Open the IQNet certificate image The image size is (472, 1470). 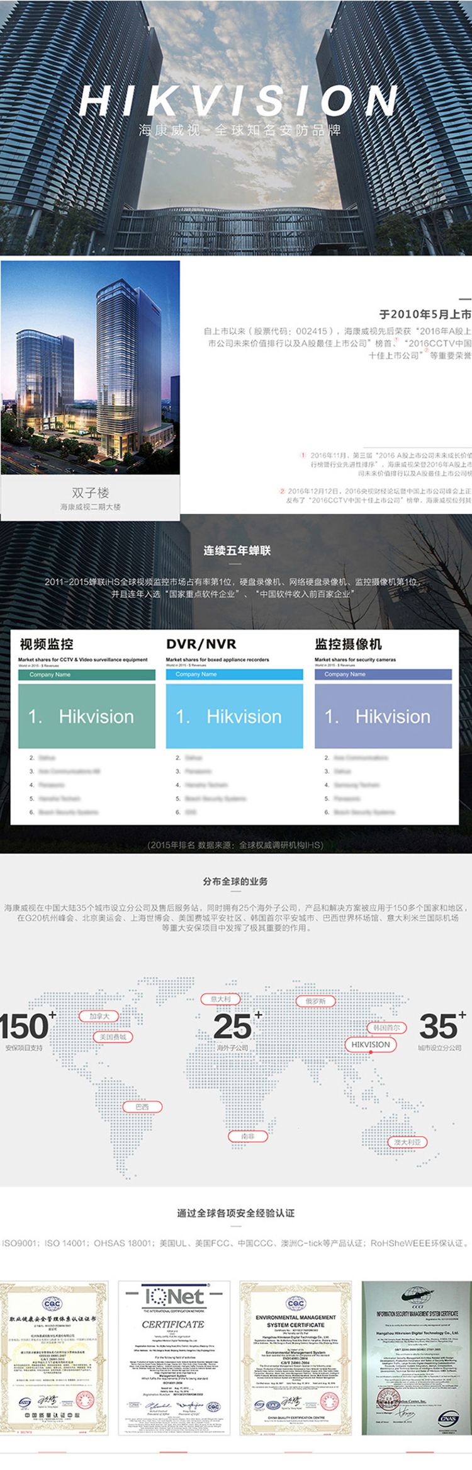(174, 1359)
